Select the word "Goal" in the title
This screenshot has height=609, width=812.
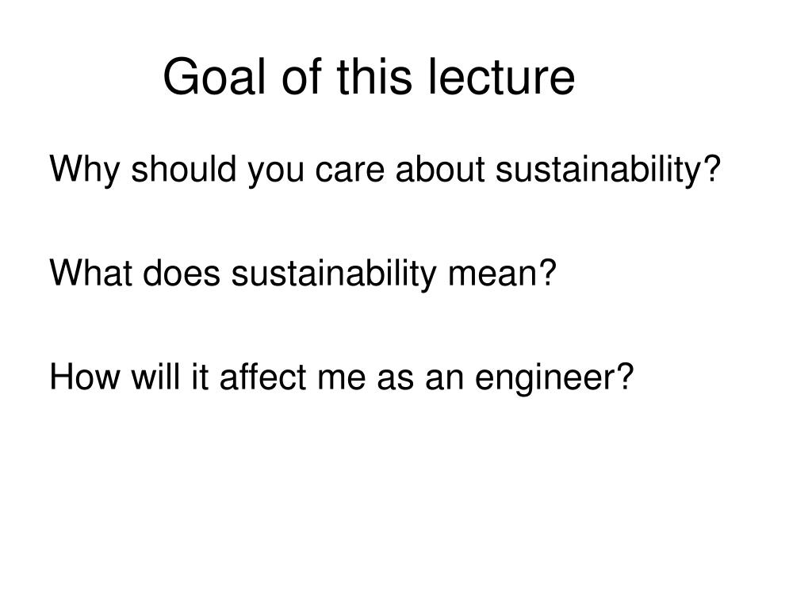point(214,77)
